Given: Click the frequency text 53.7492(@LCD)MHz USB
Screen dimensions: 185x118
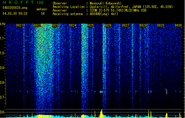Looking at the screenshot, I should (129, 10).
